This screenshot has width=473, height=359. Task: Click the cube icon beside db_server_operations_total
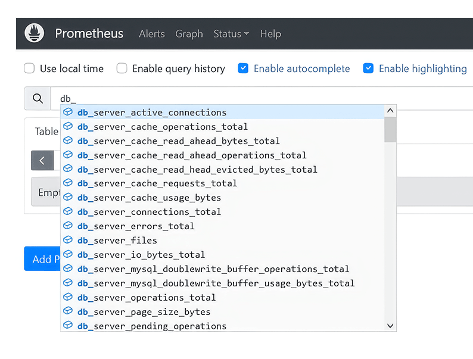click(x=68, y=297)
